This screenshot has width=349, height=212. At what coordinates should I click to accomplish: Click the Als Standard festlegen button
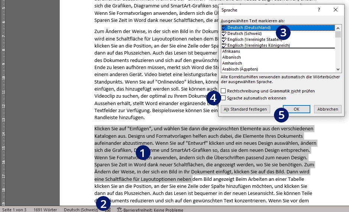245,109
